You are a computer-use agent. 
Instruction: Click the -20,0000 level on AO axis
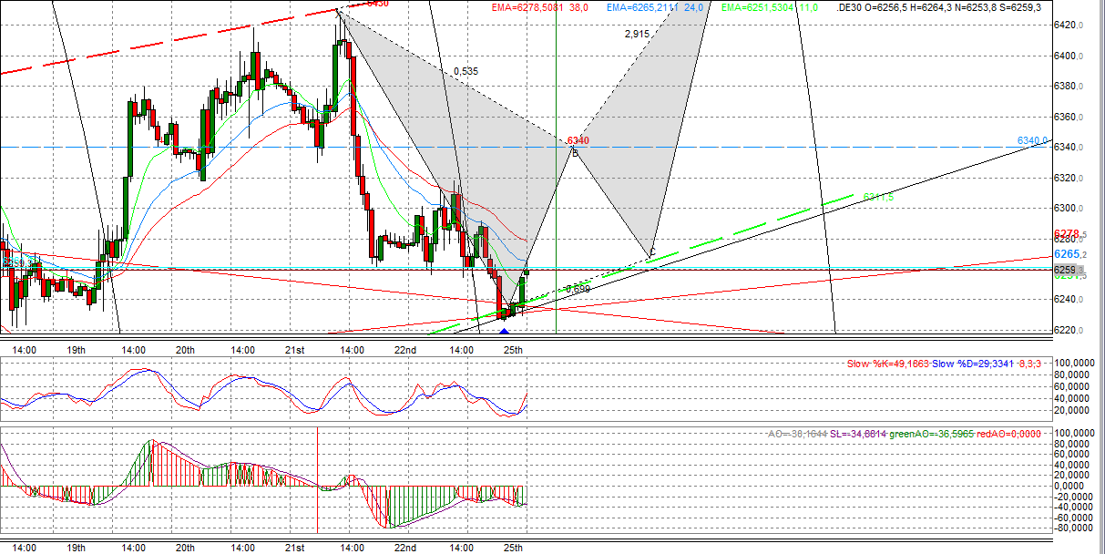(1071, 497)
